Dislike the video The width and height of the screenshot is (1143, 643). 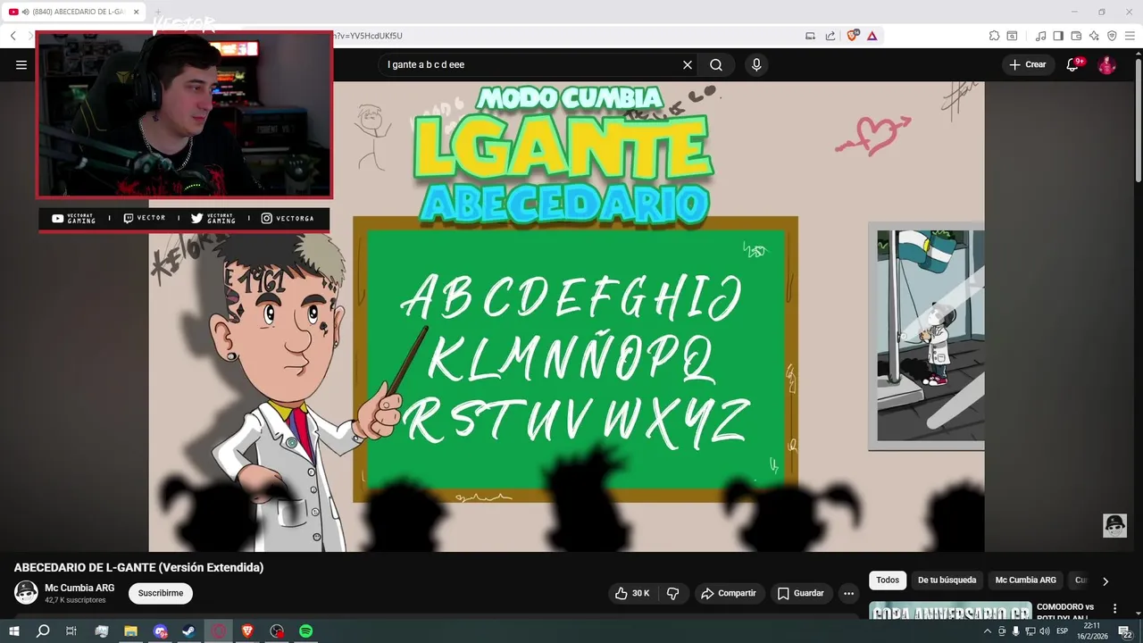[x=673, y=593]
